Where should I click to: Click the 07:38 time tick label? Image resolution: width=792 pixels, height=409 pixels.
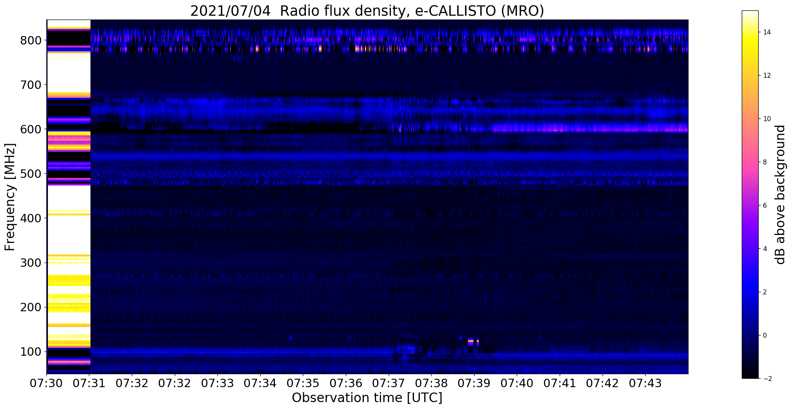point(432,383)
